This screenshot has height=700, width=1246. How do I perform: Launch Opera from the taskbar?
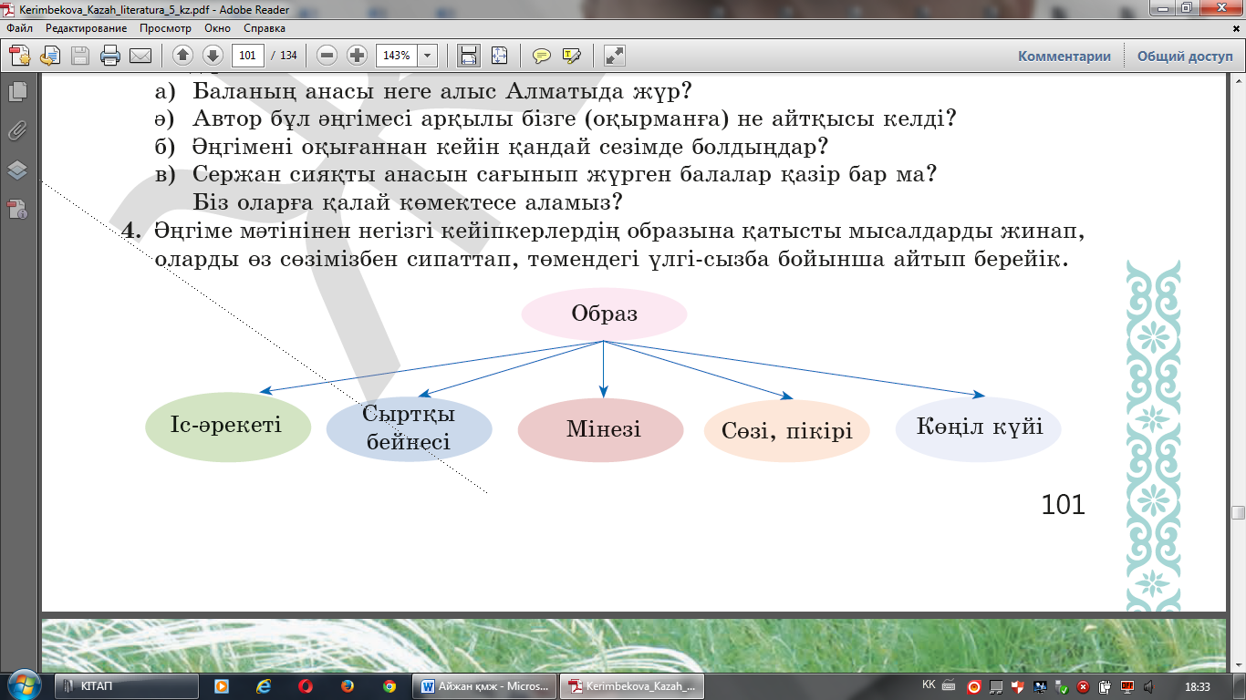[x=306, y=685]
